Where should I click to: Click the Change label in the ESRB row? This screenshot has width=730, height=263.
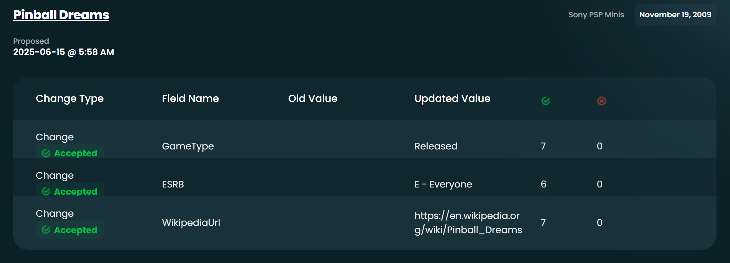pos(55,176)
